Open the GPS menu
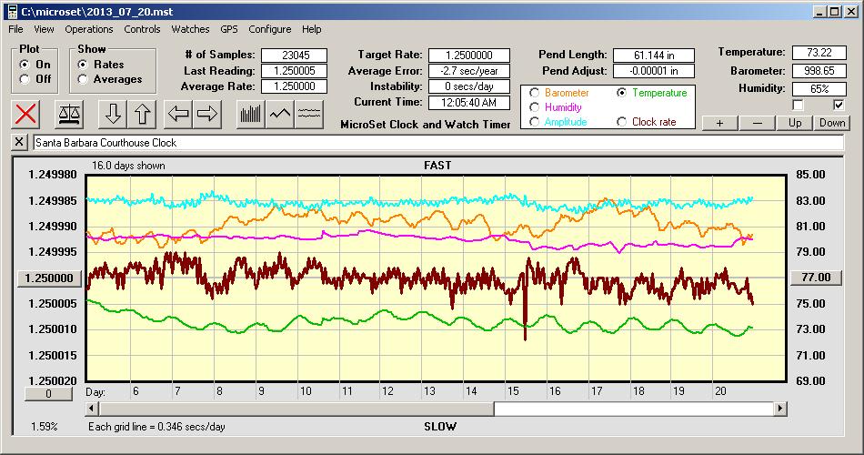 coord(228,29)
